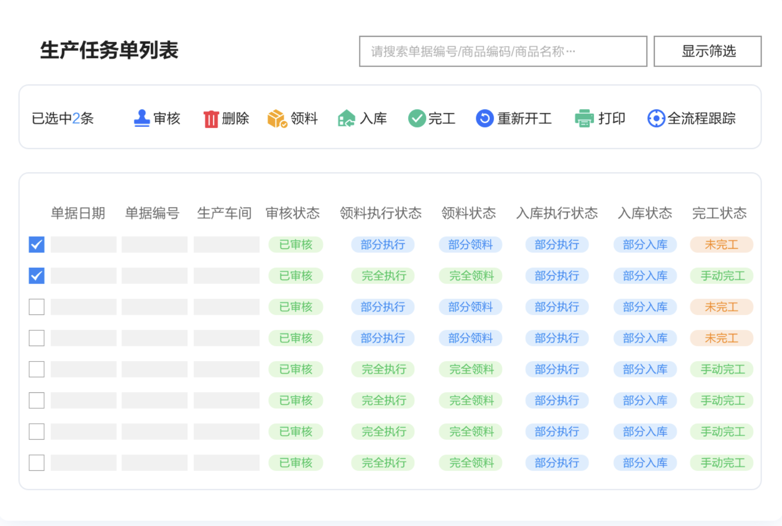This screenshot has width=782, height=526.
Task: Click the 完工状态 column header
Action: tap(719, 213)
